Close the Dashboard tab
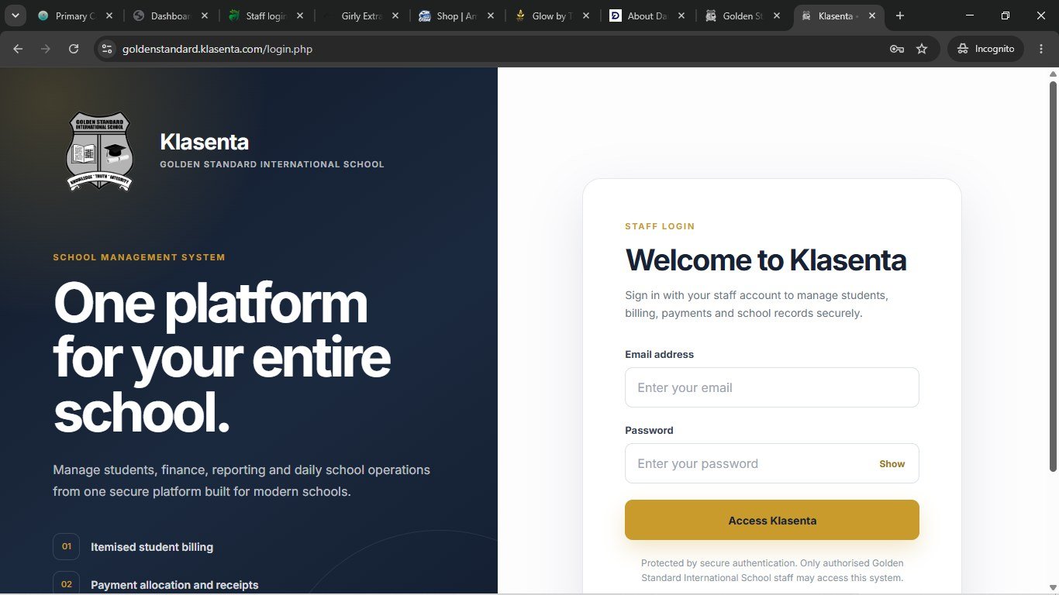1059x595 pixels. (205, 15)
